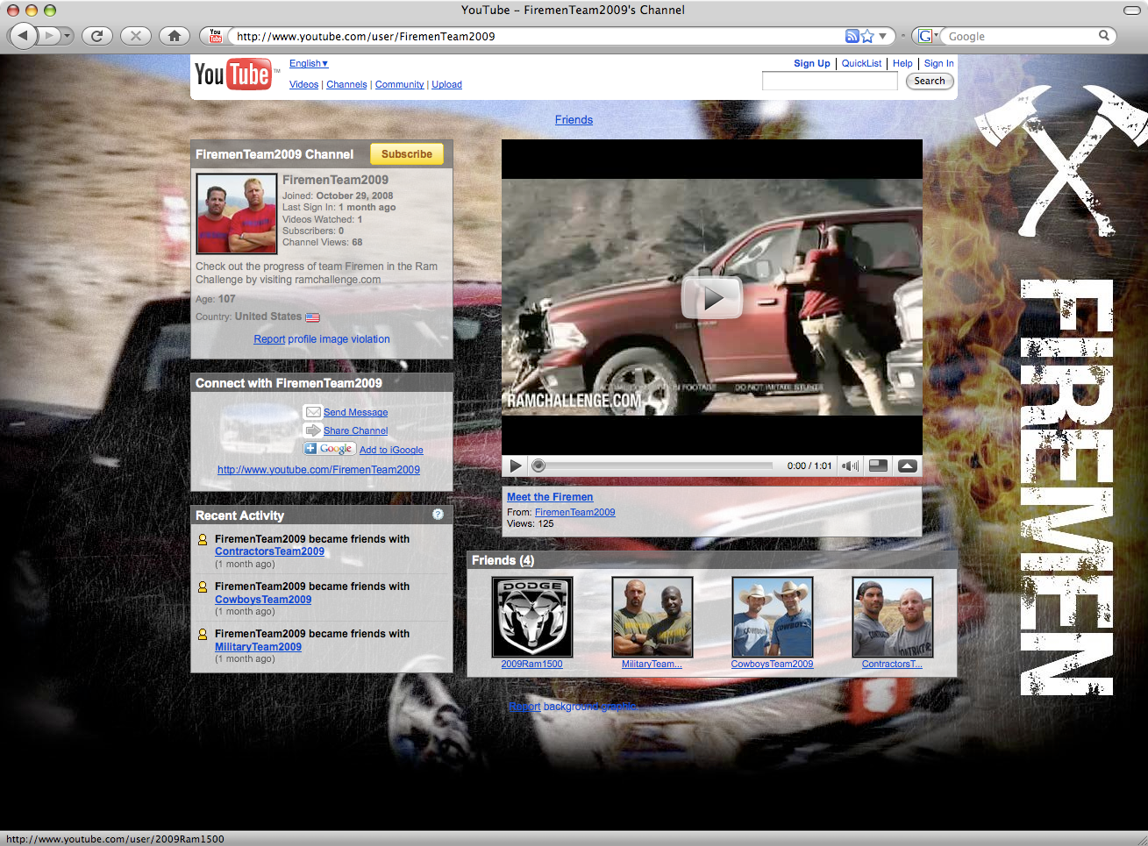1148x846 pixels.
Task: Open the QuickList link
Action: (861, 63)
